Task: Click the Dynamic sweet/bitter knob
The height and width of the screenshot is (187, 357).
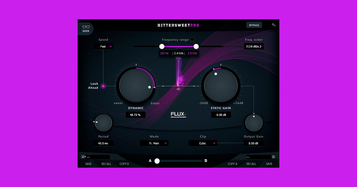Action: [136, 85]
